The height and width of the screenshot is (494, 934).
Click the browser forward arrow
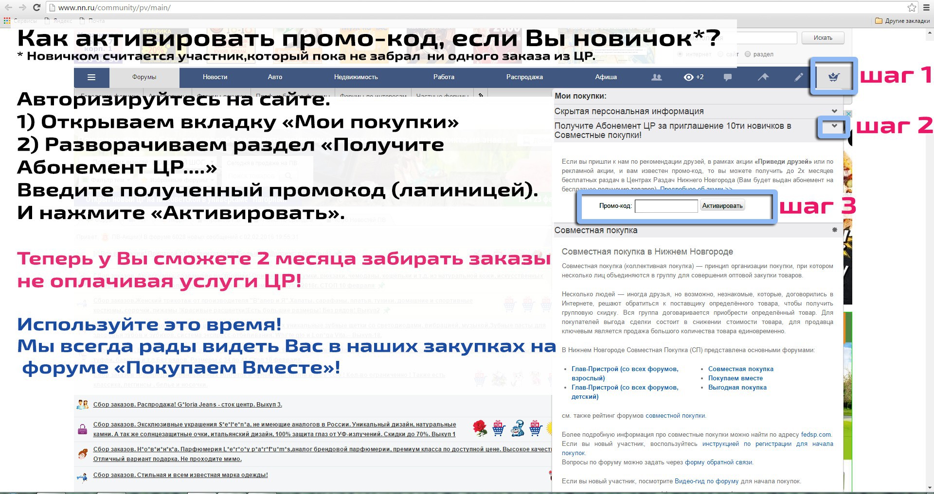pos(22,7)
